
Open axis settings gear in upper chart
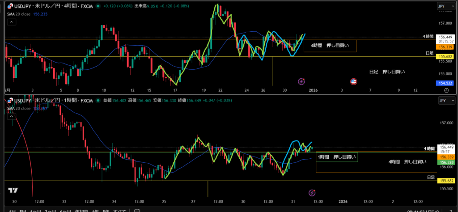[x=445, y=90]
